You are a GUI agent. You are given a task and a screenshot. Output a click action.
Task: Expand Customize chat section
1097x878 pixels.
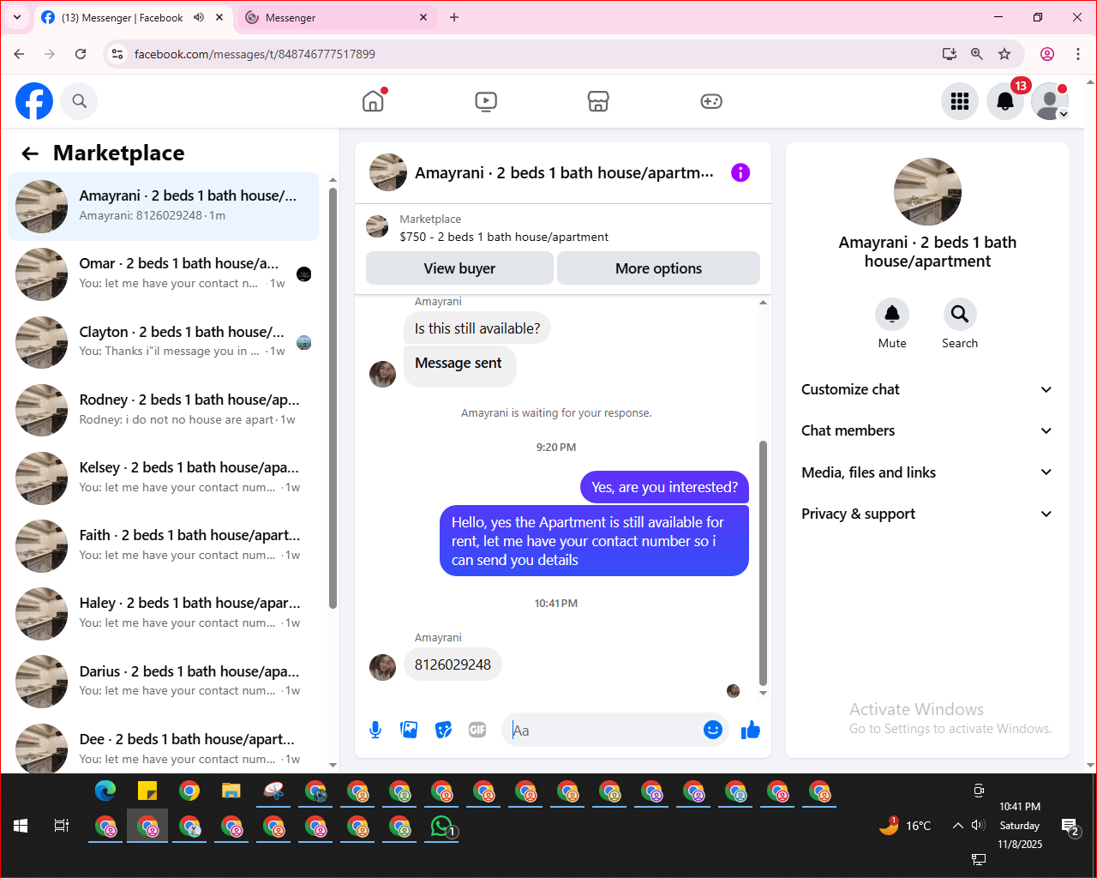tap(927, 389)
